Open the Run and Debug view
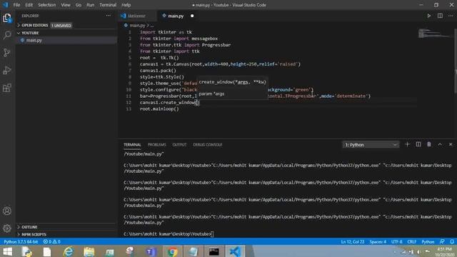This screenshot has height=257, width=457. pyautogui.click(x=7, y=70)
